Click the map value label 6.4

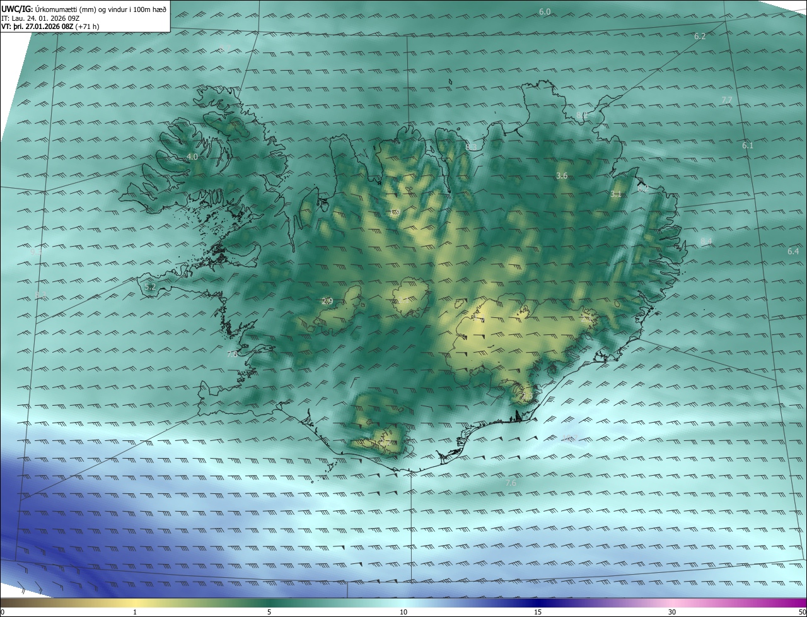pos(793,251)
